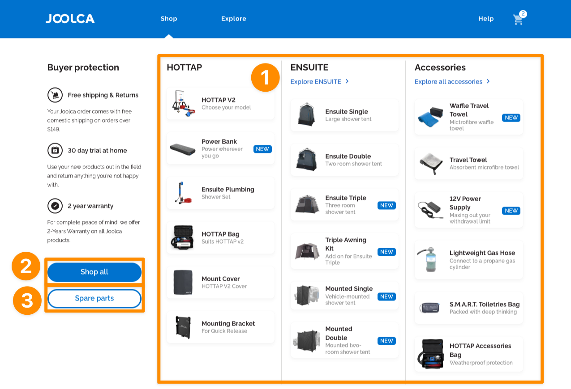Screen dimensions: 571x389
Task: Click the Ensuite Plumbing shower set image
Action: (x=183, y=193)
